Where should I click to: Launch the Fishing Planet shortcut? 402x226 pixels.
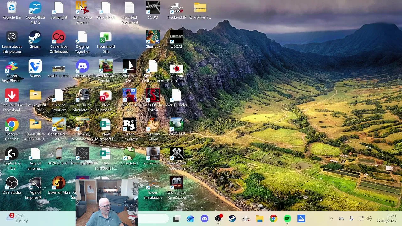(82, 156)
